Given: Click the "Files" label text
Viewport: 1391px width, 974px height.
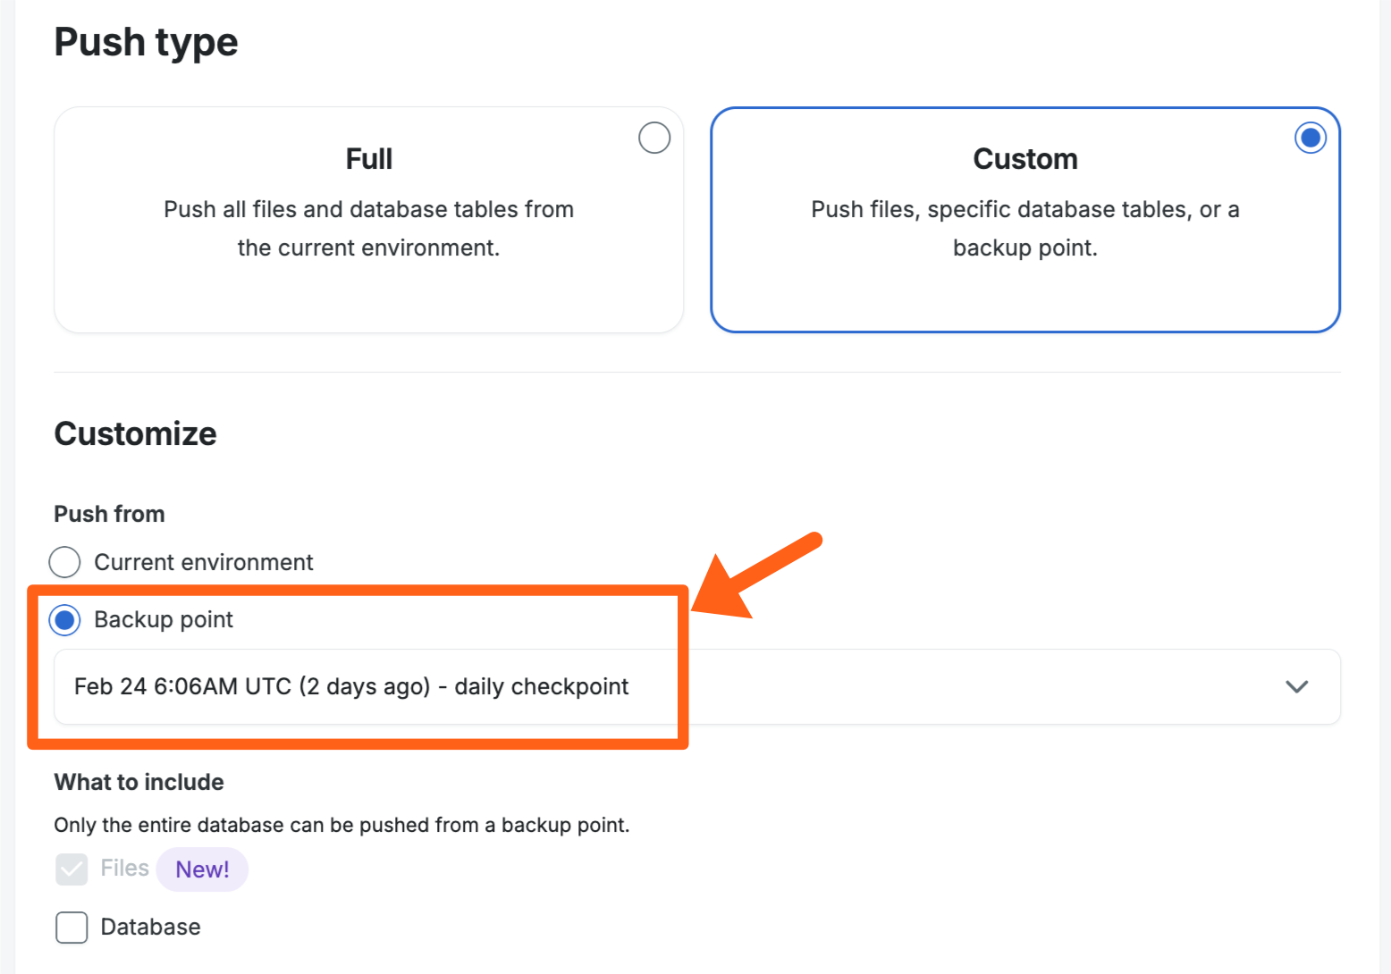Looking at the screenshot, I should (124, 869).
